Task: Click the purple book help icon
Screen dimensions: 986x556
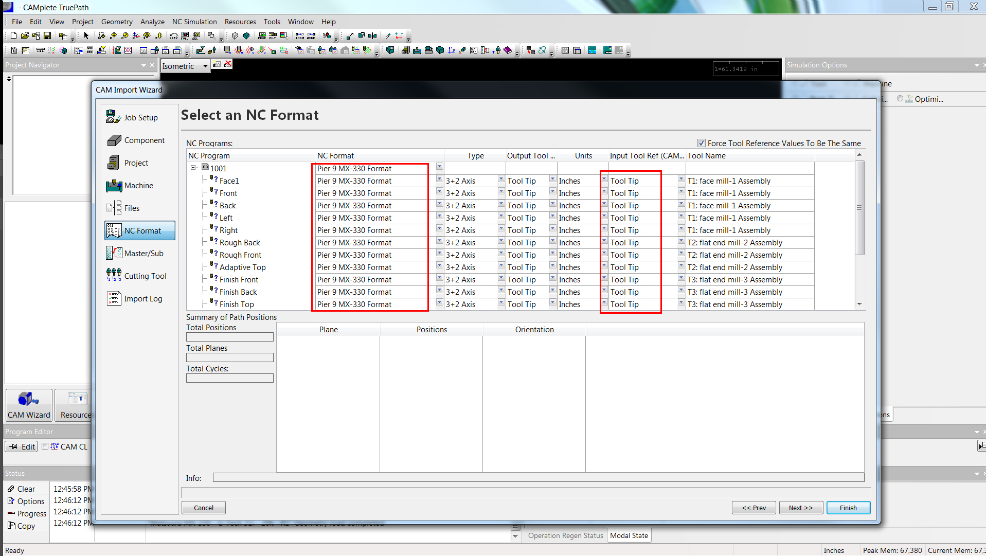Action: [x=508, y=50]
